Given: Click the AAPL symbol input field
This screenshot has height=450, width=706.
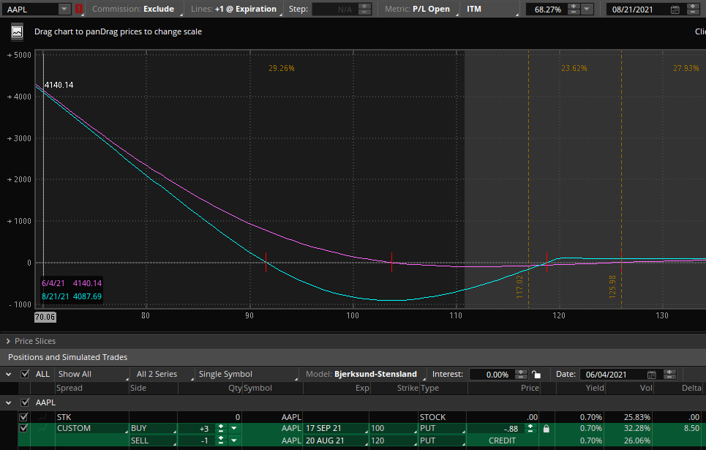Looking at the screenshot, I should click(31, 9).
